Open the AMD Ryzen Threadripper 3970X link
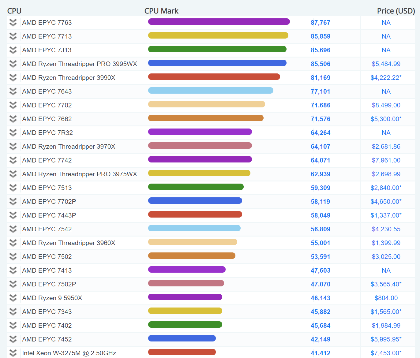The height and width of the screenshot is (358, 420). point(69,147)
